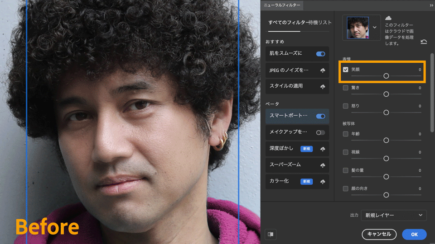Collapse the panel with the double arrow
The image size is (435, 244).
(431, 5)
